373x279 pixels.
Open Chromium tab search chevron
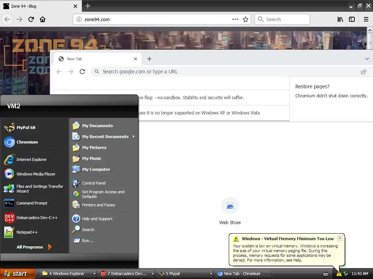click(x=367, y=59)
